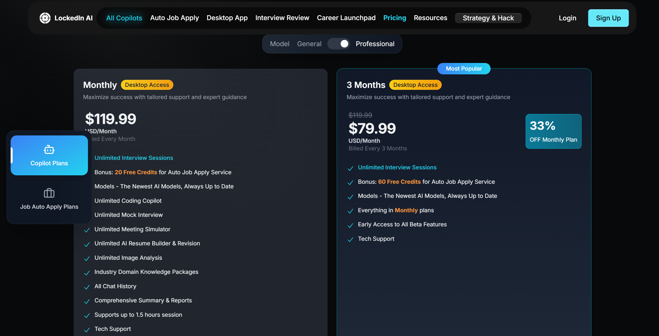The image size is (659, 336).
Task: Click Unlimited Interview Sessions in Monthly plan
Action: tap(134, 158)
